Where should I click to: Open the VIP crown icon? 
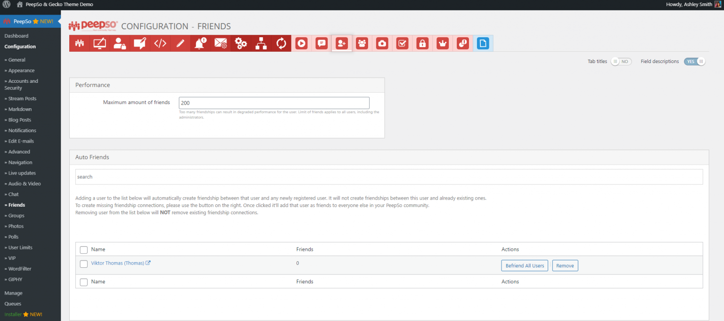coord(443,43)
